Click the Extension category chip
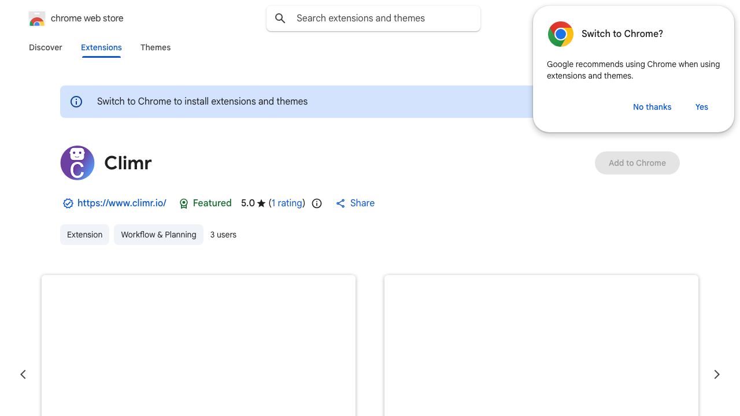Image resolution: width=740 pixels, height=416 pixels. [x=84, y=235]
